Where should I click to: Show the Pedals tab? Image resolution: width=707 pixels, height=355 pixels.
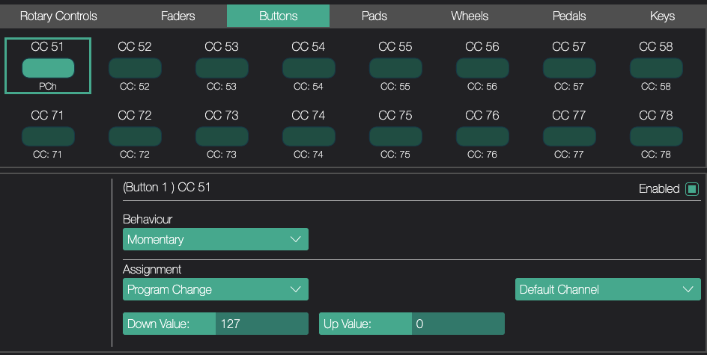pyautogui.click(x=569, y=16)
